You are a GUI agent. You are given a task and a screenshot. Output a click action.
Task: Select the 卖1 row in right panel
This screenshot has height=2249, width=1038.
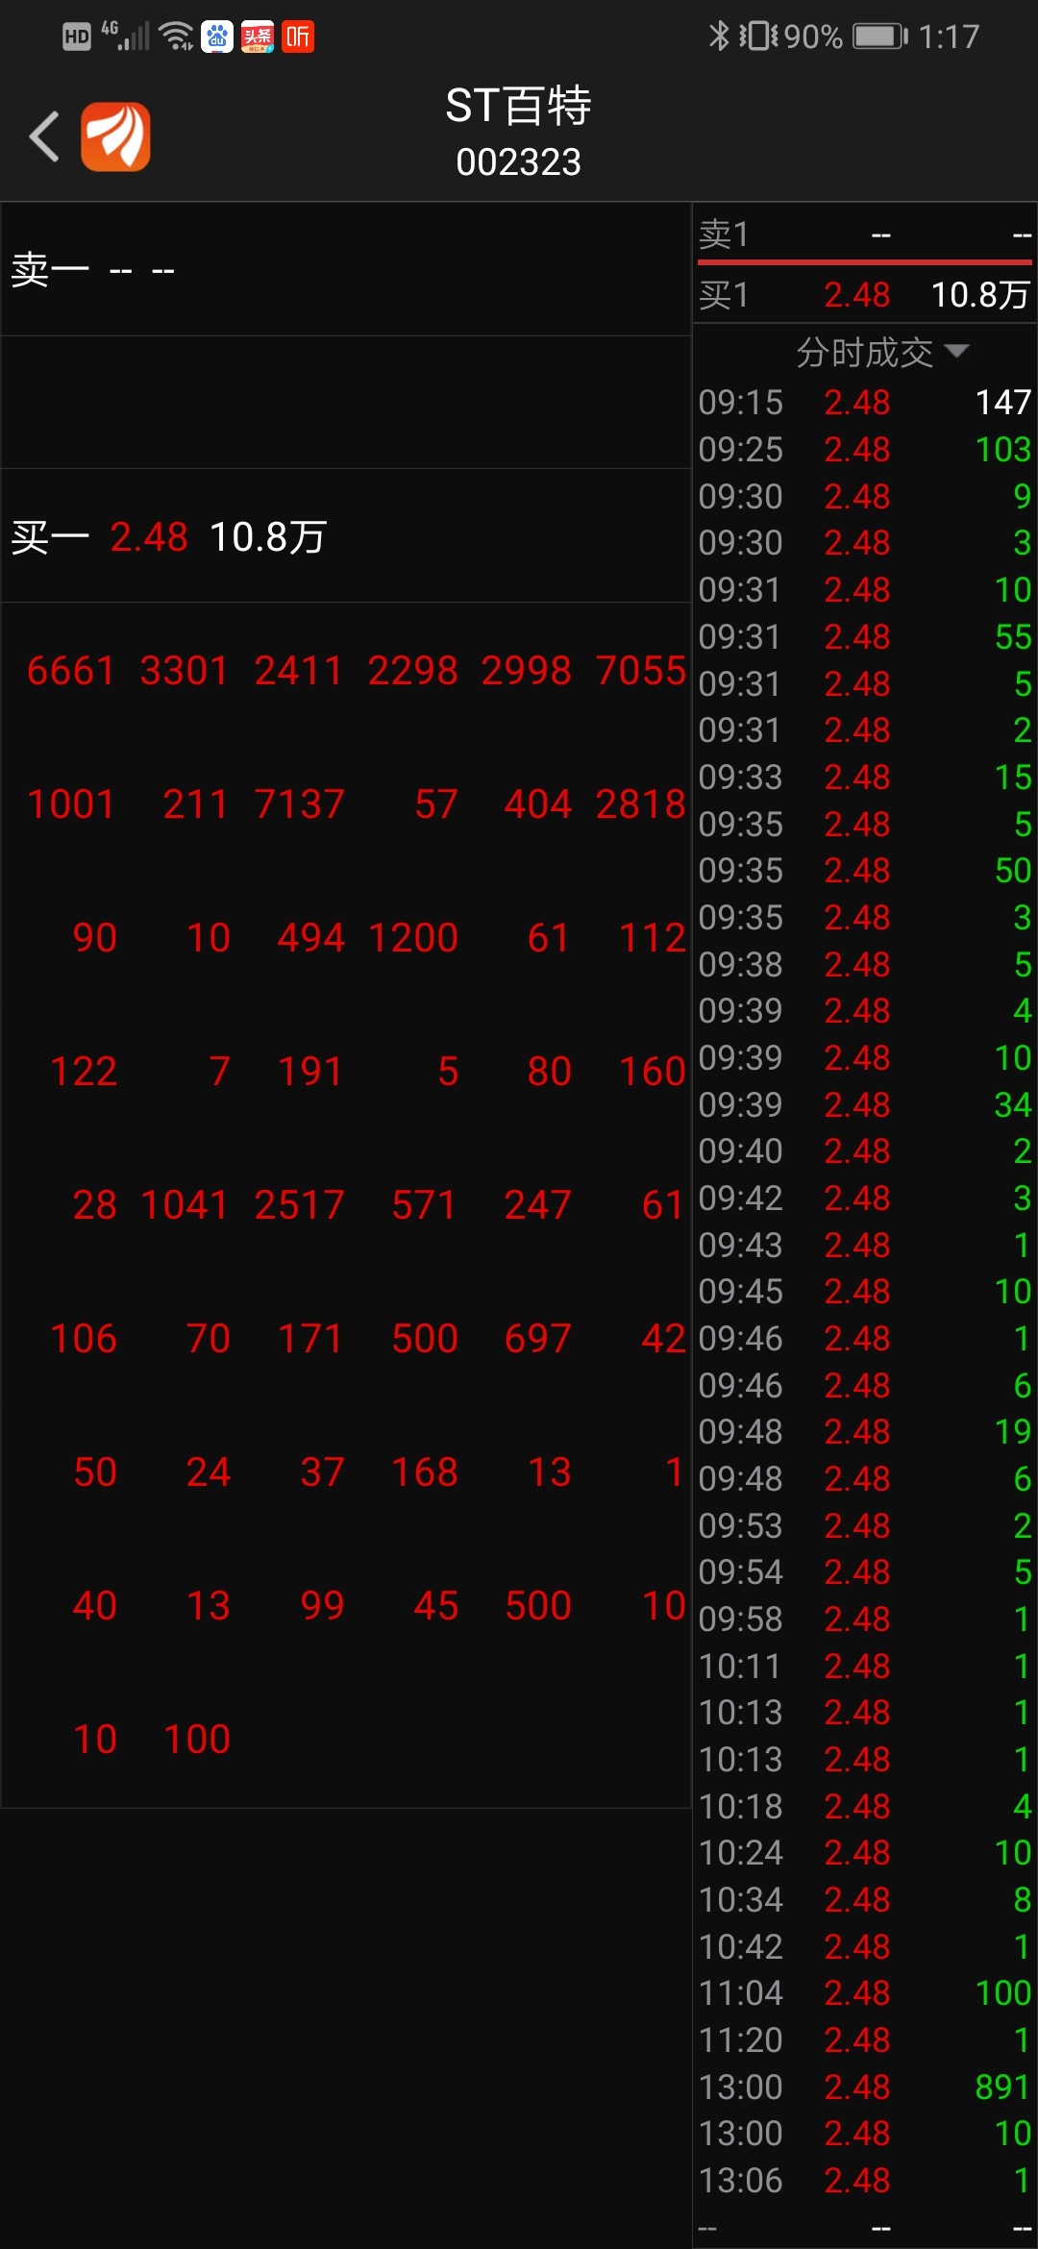click(865, 234)
